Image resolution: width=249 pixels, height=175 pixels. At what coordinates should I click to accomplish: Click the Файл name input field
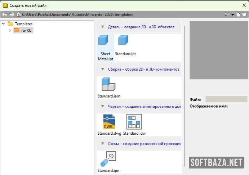(x=226, y=99)
